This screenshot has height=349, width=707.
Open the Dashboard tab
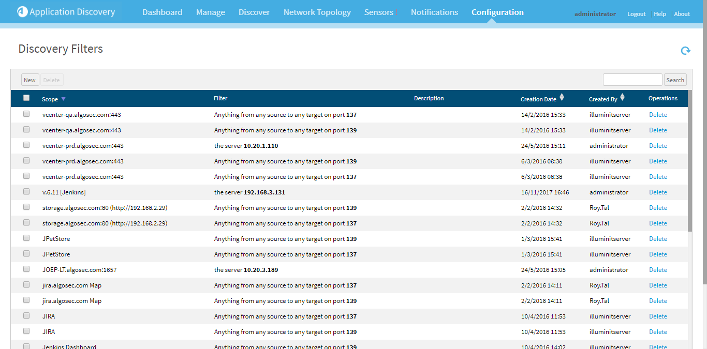click(x=162, y=12)
